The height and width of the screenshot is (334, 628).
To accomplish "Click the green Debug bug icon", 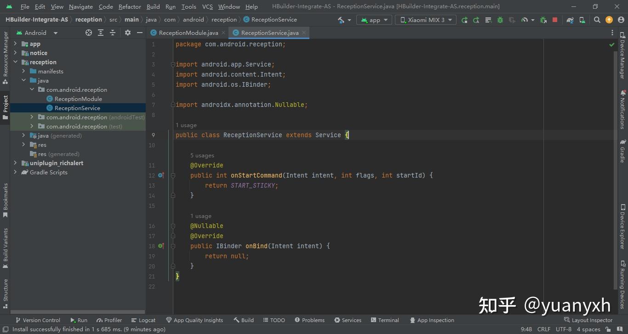I will [x=500, y=20].
